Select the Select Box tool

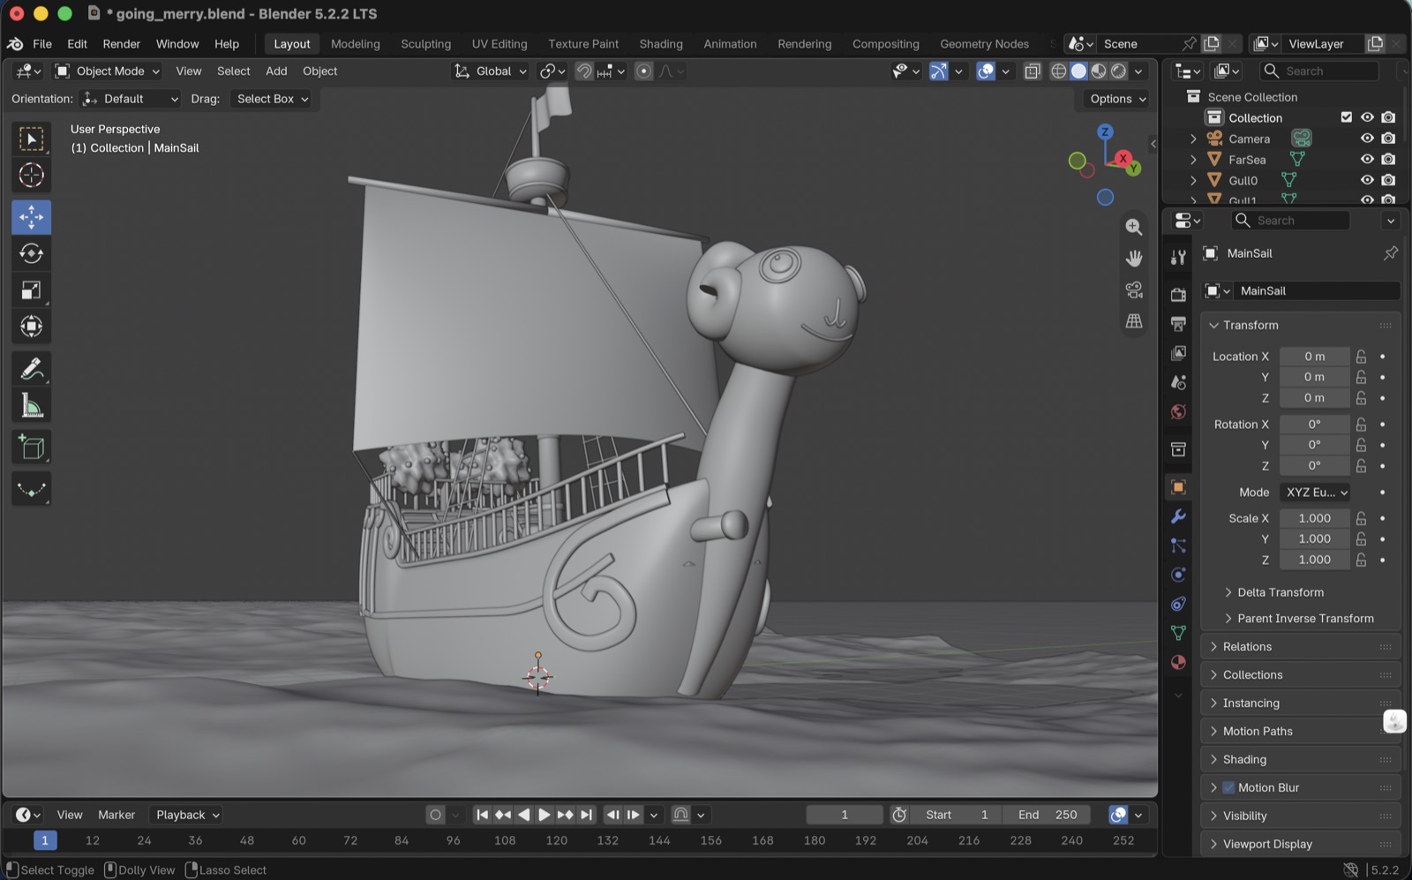point(31,139)
